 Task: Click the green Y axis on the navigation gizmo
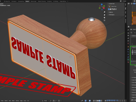coord(104,6)
